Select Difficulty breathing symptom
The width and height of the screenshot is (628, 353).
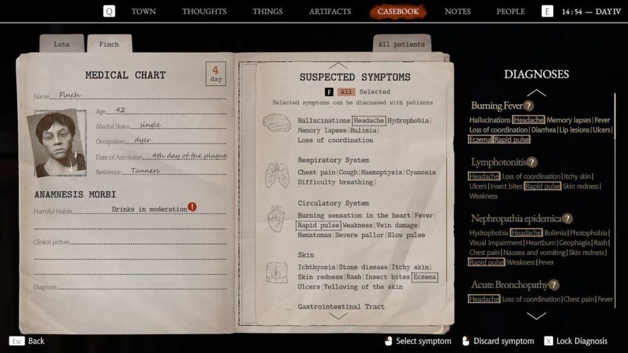point(335,182)
